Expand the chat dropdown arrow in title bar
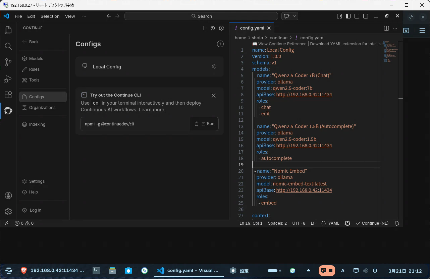 [294, 16]
